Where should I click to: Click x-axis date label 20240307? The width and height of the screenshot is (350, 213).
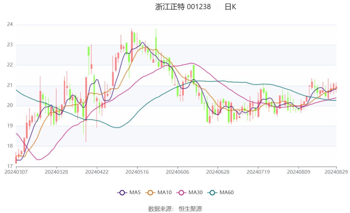point(16,172)
